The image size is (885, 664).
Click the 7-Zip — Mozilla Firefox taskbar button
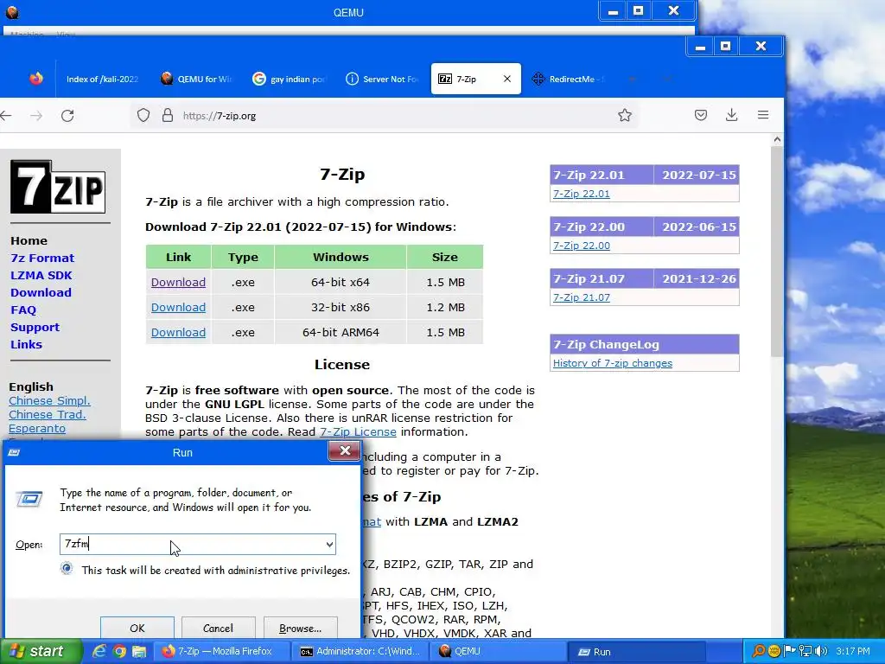[x=224, y=651]
